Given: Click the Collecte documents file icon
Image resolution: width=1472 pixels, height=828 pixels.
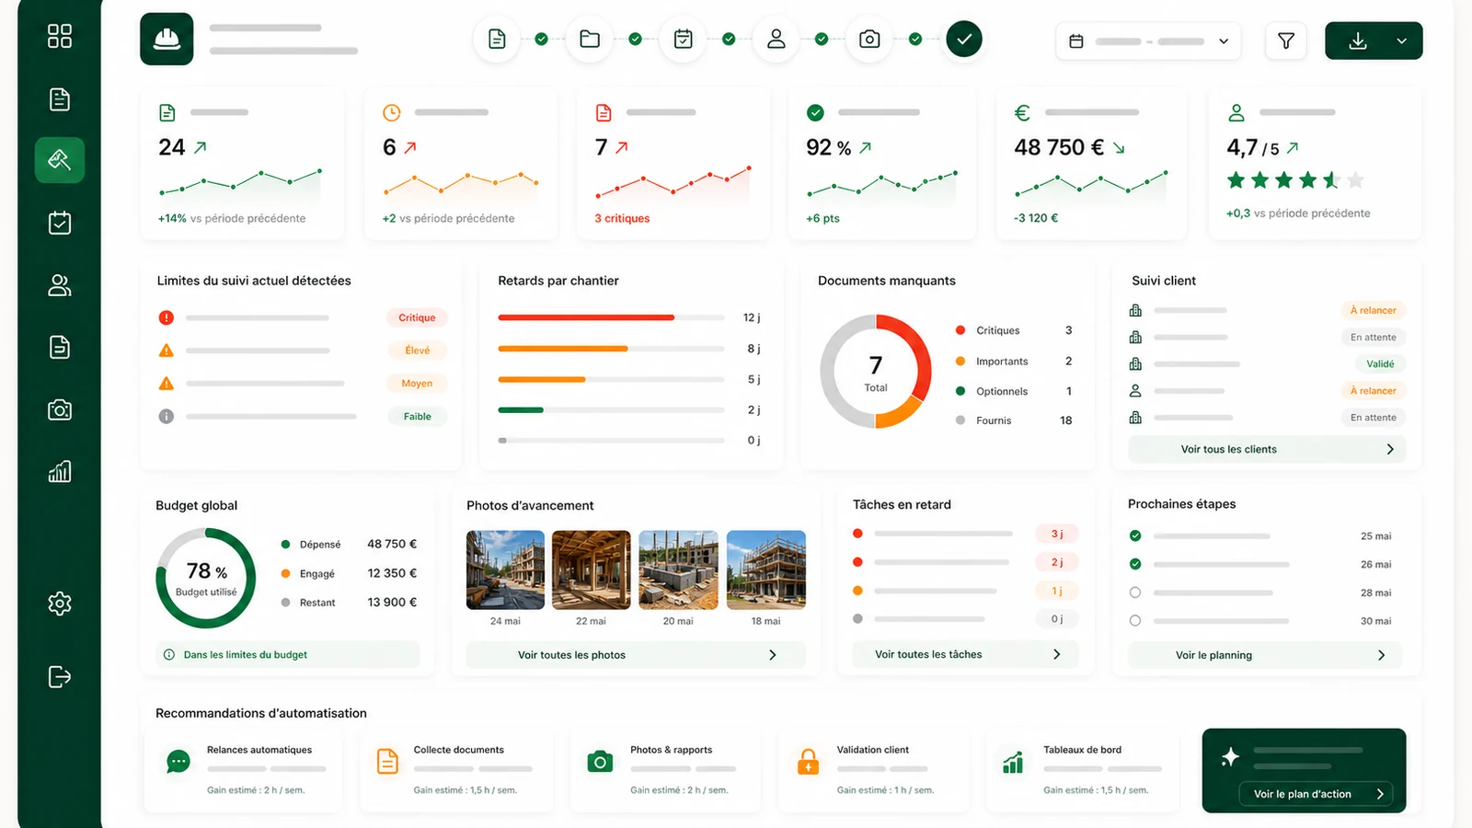Looking at the screenshot, I should (x=387, y=762).
